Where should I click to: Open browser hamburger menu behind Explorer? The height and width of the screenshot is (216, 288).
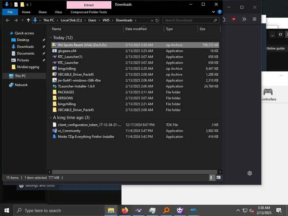pyautogui.click(x=254, y=19)
